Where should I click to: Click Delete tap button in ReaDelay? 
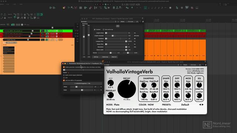click(x=105, y=57)
